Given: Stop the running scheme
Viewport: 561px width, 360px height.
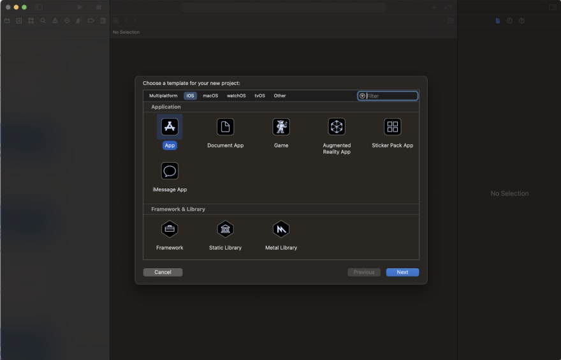Looking at the screenshot, I should click(x=99, y=7).
